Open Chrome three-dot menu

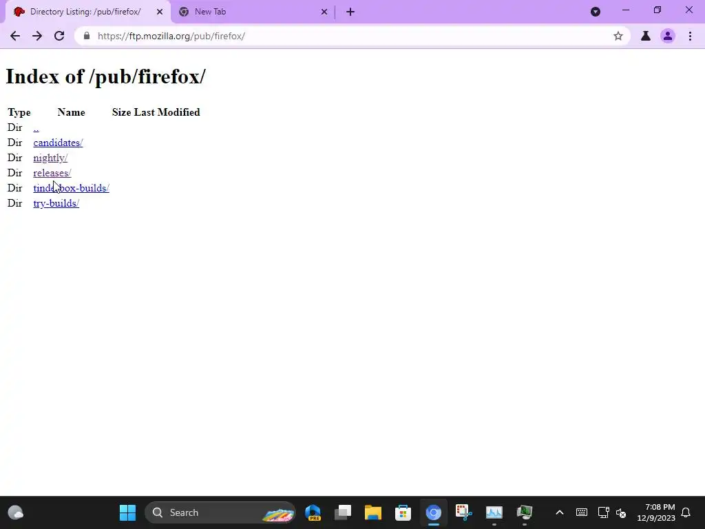(690, 36)
